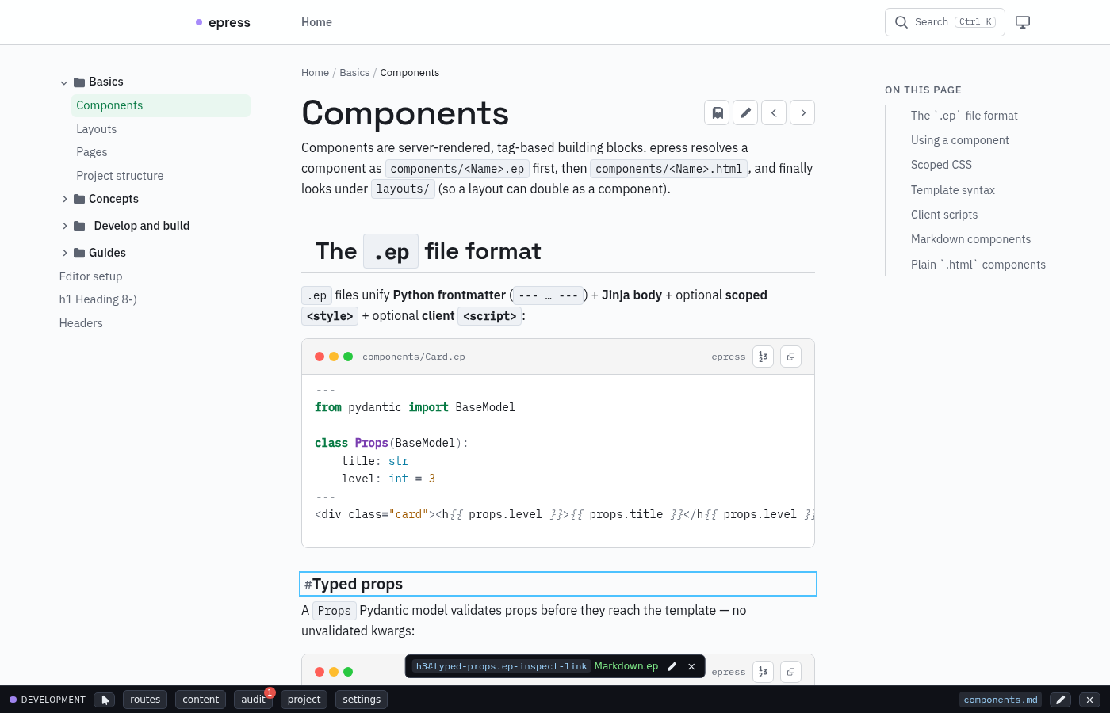The image size is (1110, 713).
Task: Click the Typed props heading anchor
Action: click(x=308, y=585)
